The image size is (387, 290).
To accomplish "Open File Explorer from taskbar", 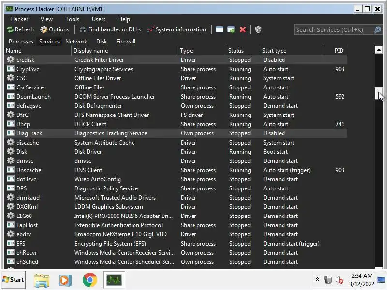I will point(42,280).
